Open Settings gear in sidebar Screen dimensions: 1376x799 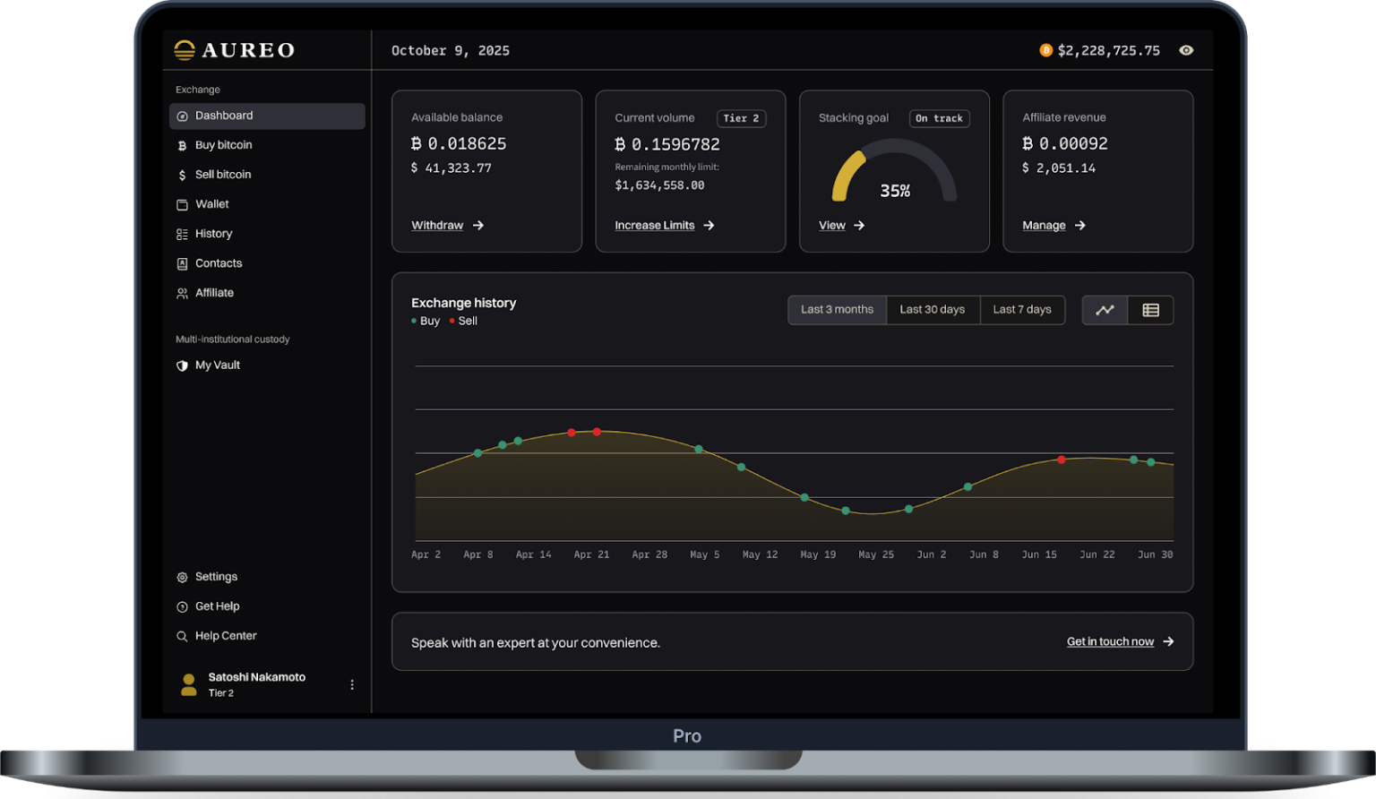pos(182,578)
